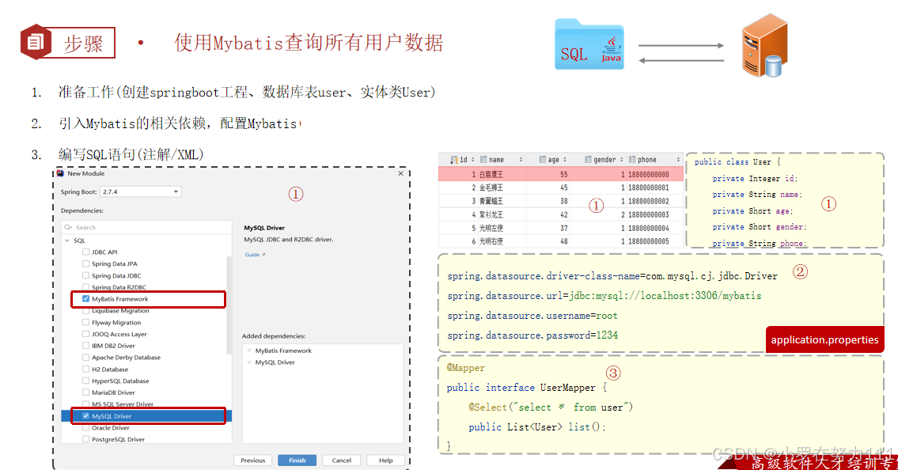
Task: Check the Oracle Driver dependency
Action: (x=85, y=427)
